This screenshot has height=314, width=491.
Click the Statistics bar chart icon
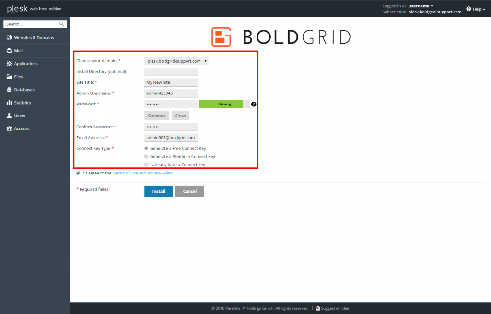coord(9,103)
